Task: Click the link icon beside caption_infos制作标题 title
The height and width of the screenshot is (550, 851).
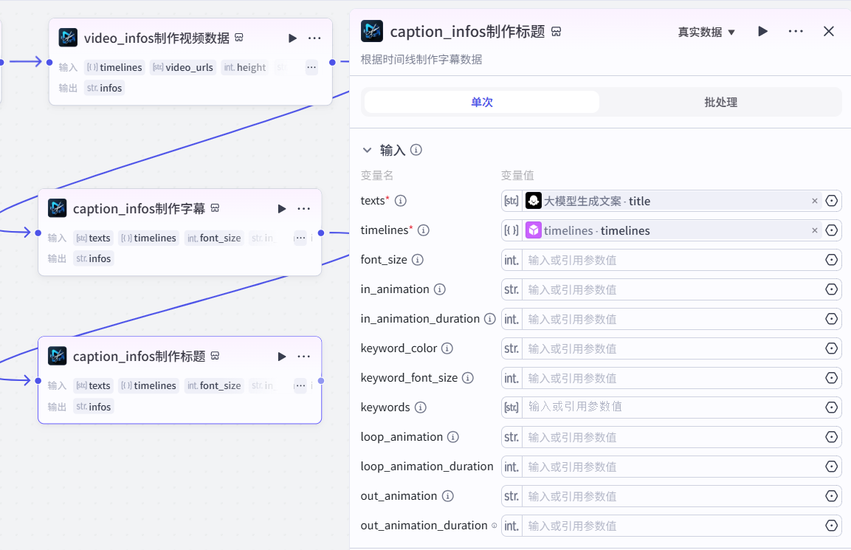Action: coord(556,31)
